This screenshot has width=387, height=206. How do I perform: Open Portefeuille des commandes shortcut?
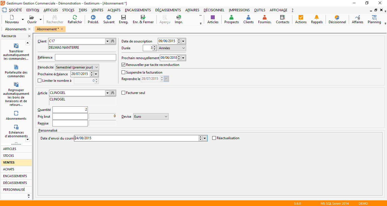pyautogui.click(x=16, y=71)
